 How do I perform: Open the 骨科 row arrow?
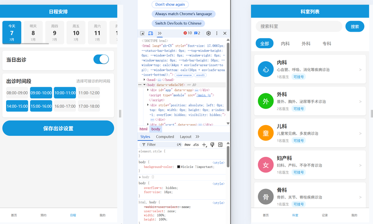point(360,197)
